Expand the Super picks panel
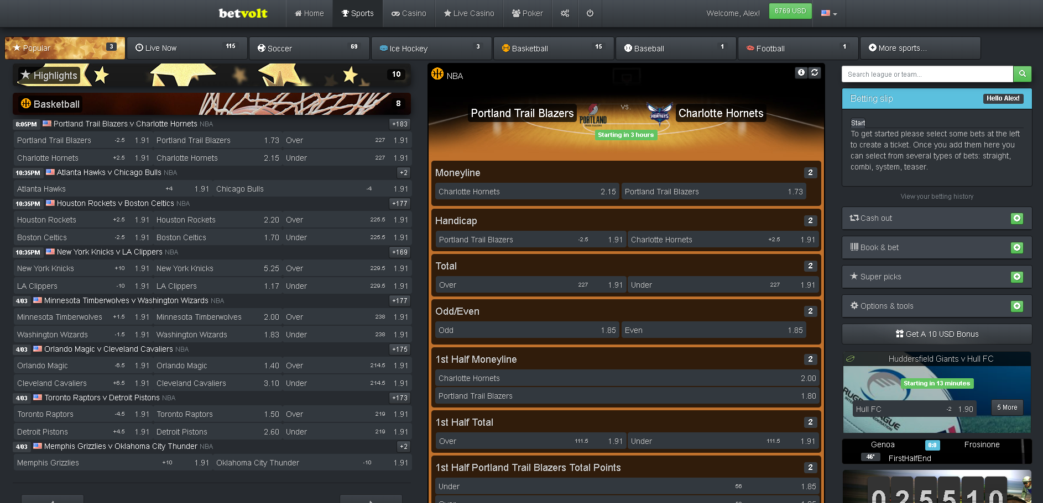The image size is (1043, 503). pyautogui.click(x=937, y=277)
